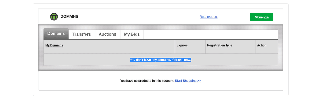This screenshot has height=105, width=322.
Task: Click the Registration Type column header
Action: (x=219, y=45)
